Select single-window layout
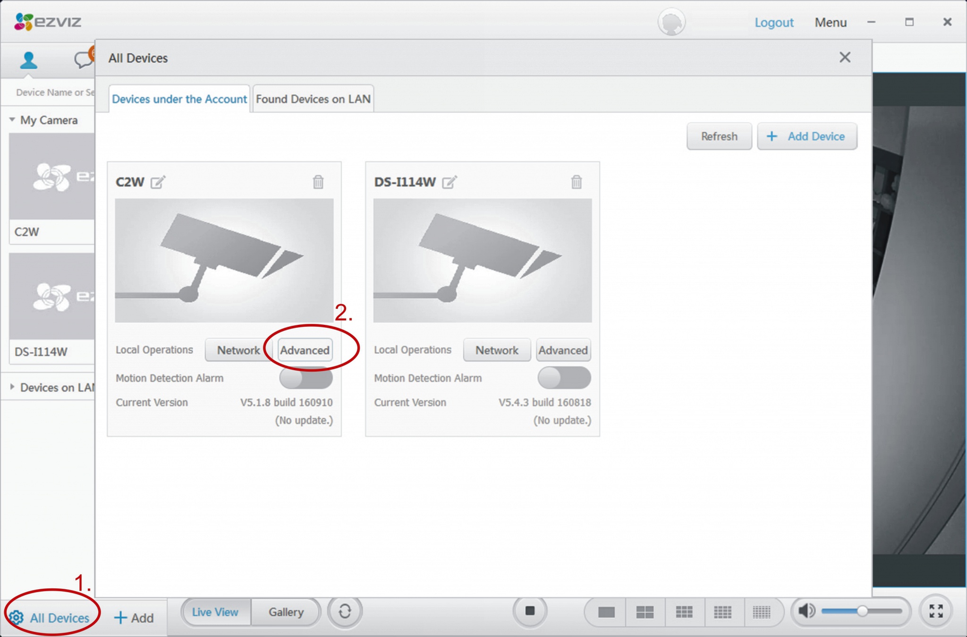The width and height of the screenshot is (967, 637). point(606,612)
